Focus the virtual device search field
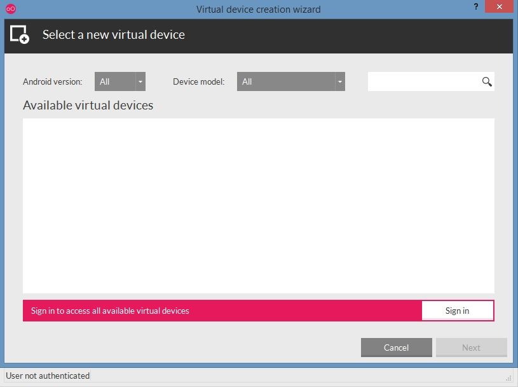 (x=423, y=81)
